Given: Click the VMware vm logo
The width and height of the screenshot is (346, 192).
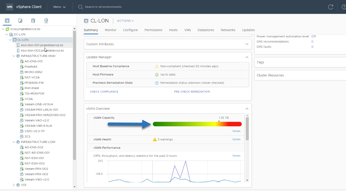Looking at the screenshot, I should click(10, 7).
